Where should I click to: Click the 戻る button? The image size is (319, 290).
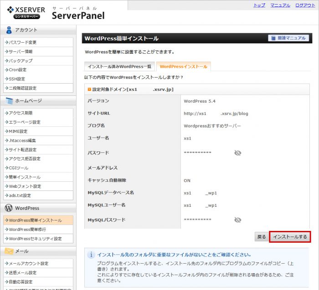point(262,237)
